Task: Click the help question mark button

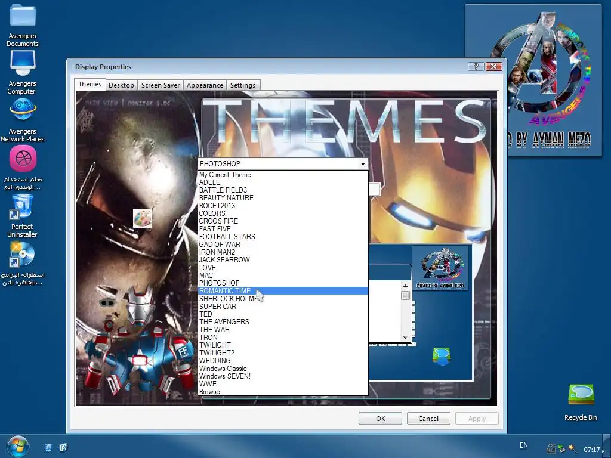Action: (476, 67)
